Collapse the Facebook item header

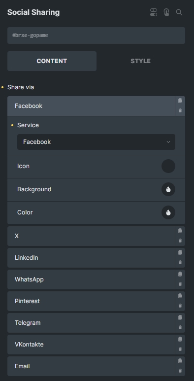tap(91, 106)
